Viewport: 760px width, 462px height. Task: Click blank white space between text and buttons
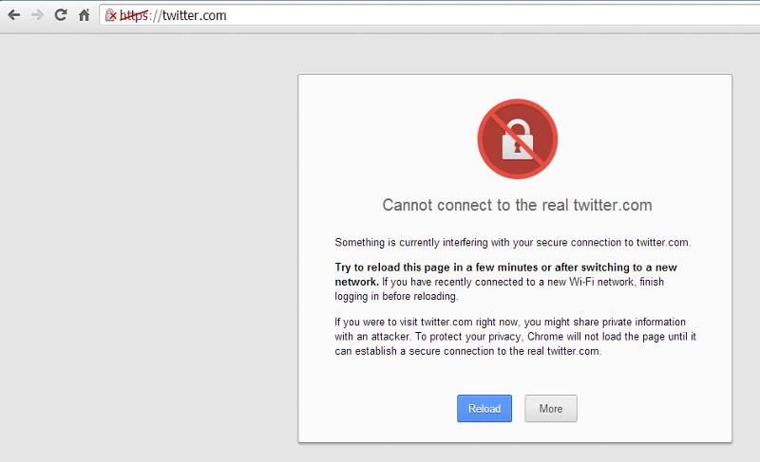[515, 377]
